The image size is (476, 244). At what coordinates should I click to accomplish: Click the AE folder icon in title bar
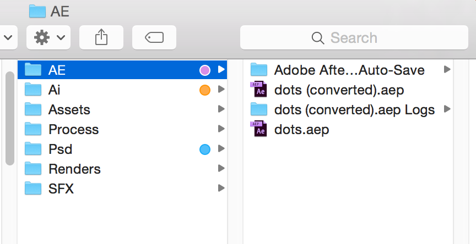click(37, 11)
